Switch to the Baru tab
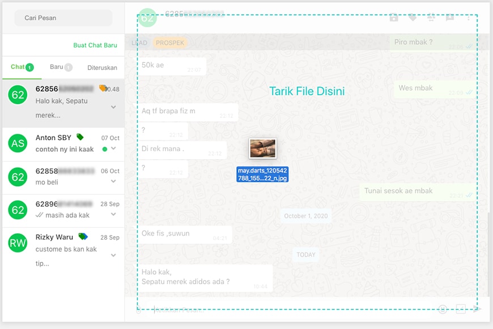The image size is (493, 329). point(60,67)
